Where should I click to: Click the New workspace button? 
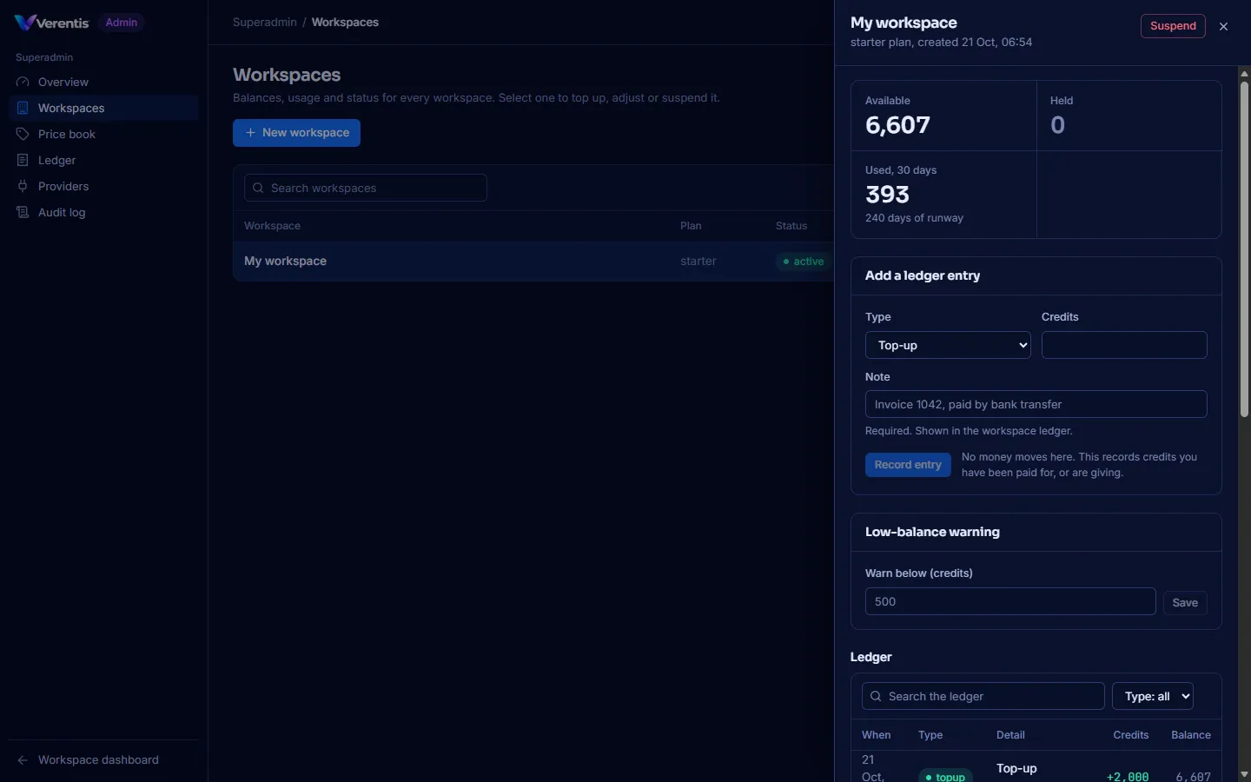[296, 133]
